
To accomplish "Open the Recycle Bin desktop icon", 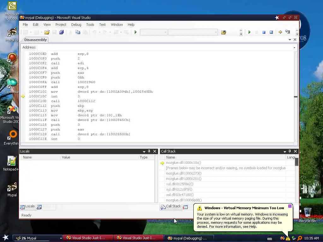I will [x=307, y=215].
